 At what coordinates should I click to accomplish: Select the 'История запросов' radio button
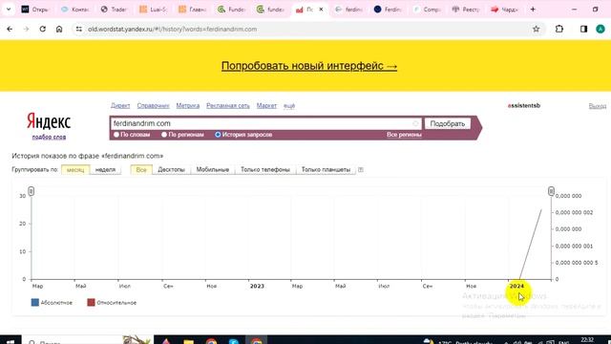coord(218,135)
